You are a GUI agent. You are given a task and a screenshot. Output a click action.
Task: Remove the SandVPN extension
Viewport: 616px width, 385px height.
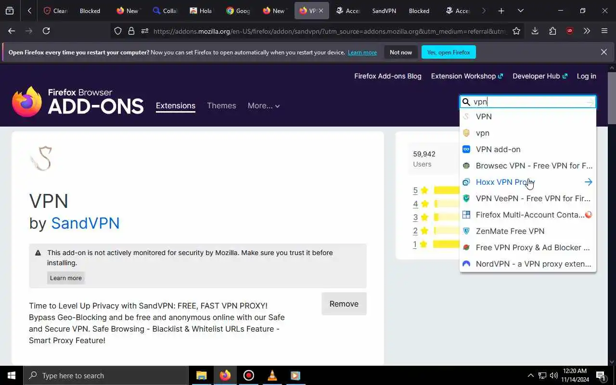tap(344, 304)
